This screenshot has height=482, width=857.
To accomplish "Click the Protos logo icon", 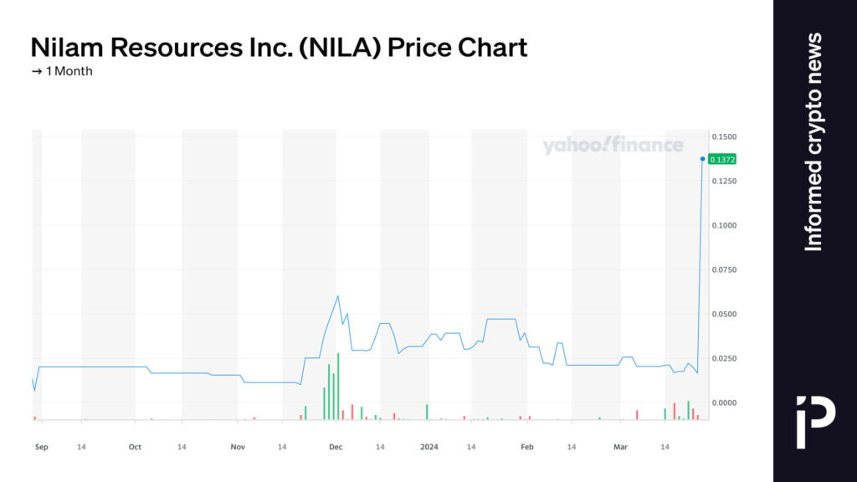I will coord(815,423).
